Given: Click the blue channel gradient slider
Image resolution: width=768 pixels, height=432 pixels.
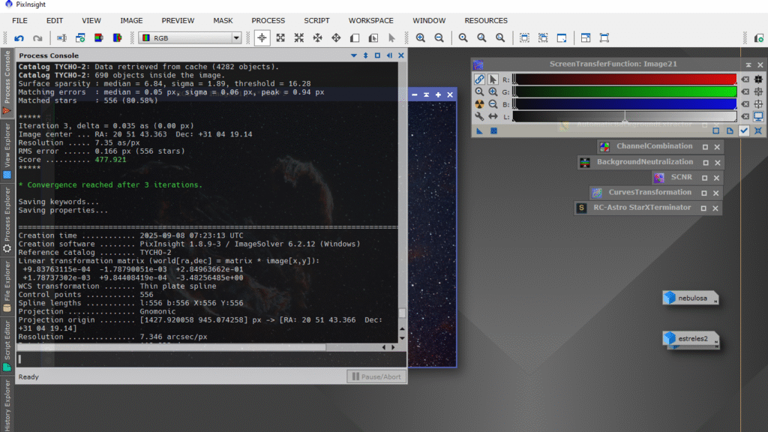Looking at the screenshot, I should click(x=625, y=103).
